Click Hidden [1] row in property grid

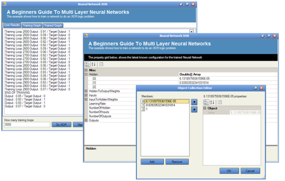(x=182, y=83)
